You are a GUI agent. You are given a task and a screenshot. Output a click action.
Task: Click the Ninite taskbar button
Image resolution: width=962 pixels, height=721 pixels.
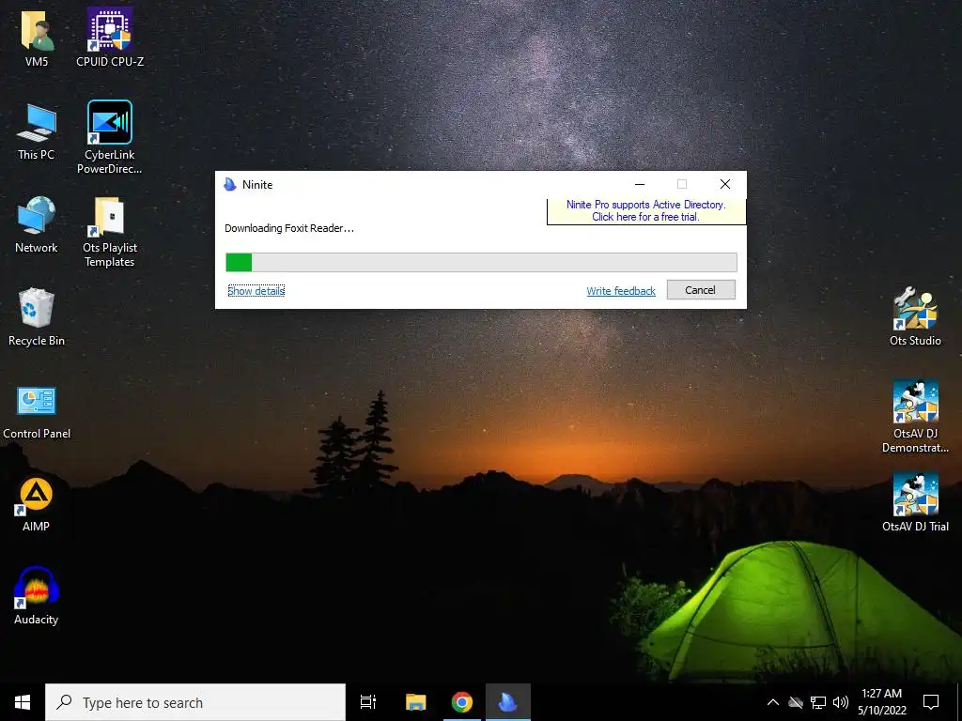coord(508,702)
